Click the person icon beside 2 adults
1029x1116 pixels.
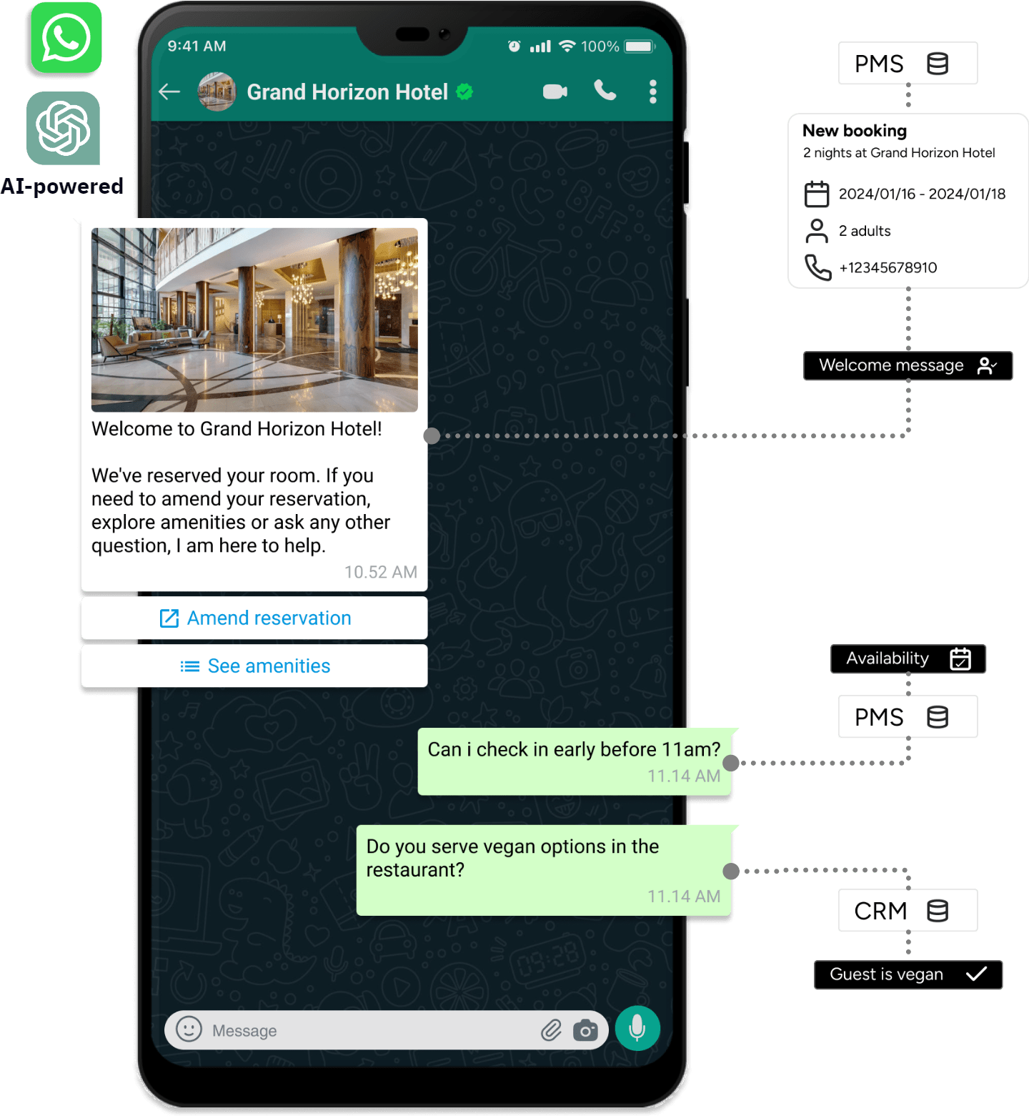coord(817,231)
